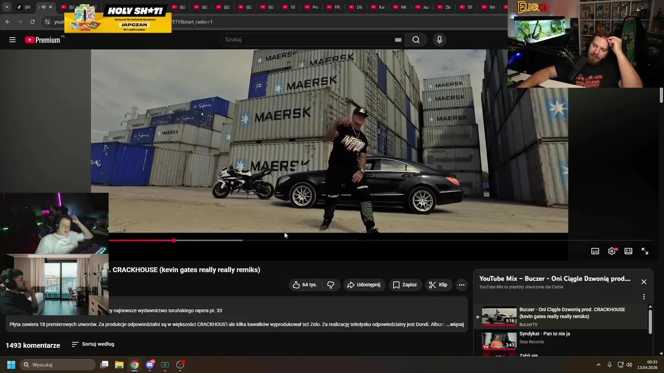
Task: Click the Wyszukaj taskbar search box
Action: (x=58, y=365)
